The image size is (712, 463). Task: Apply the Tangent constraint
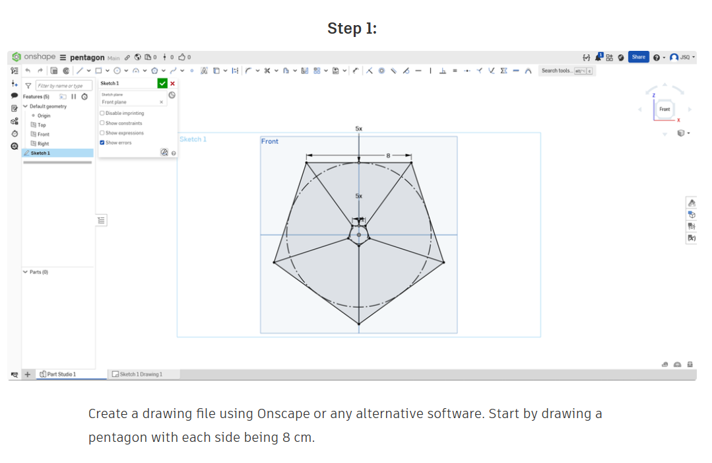(x=406, y=71)
